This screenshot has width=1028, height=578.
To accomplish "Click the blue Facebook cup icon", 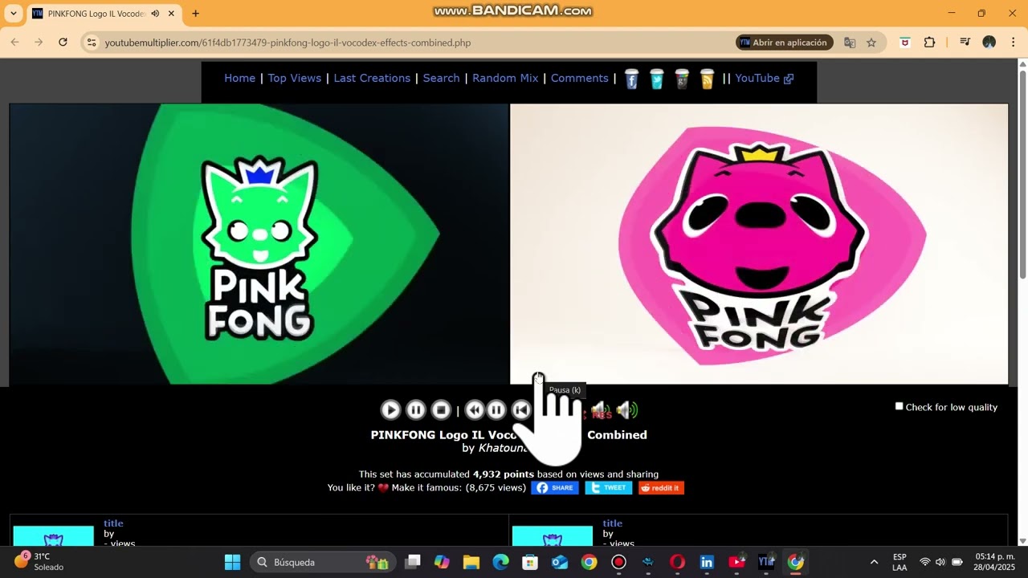I will click(631, 79).
